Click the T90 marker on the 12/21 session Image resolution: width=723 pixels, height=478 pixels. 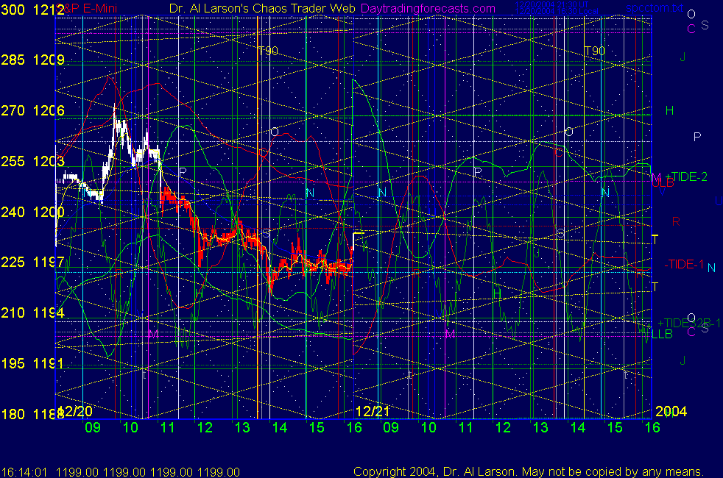coord(594,51)
